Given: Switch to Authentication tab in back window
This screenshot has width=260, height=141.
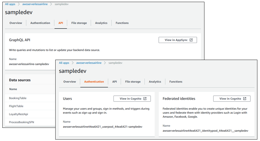Looking at the screenshot, I should point(40,23).
